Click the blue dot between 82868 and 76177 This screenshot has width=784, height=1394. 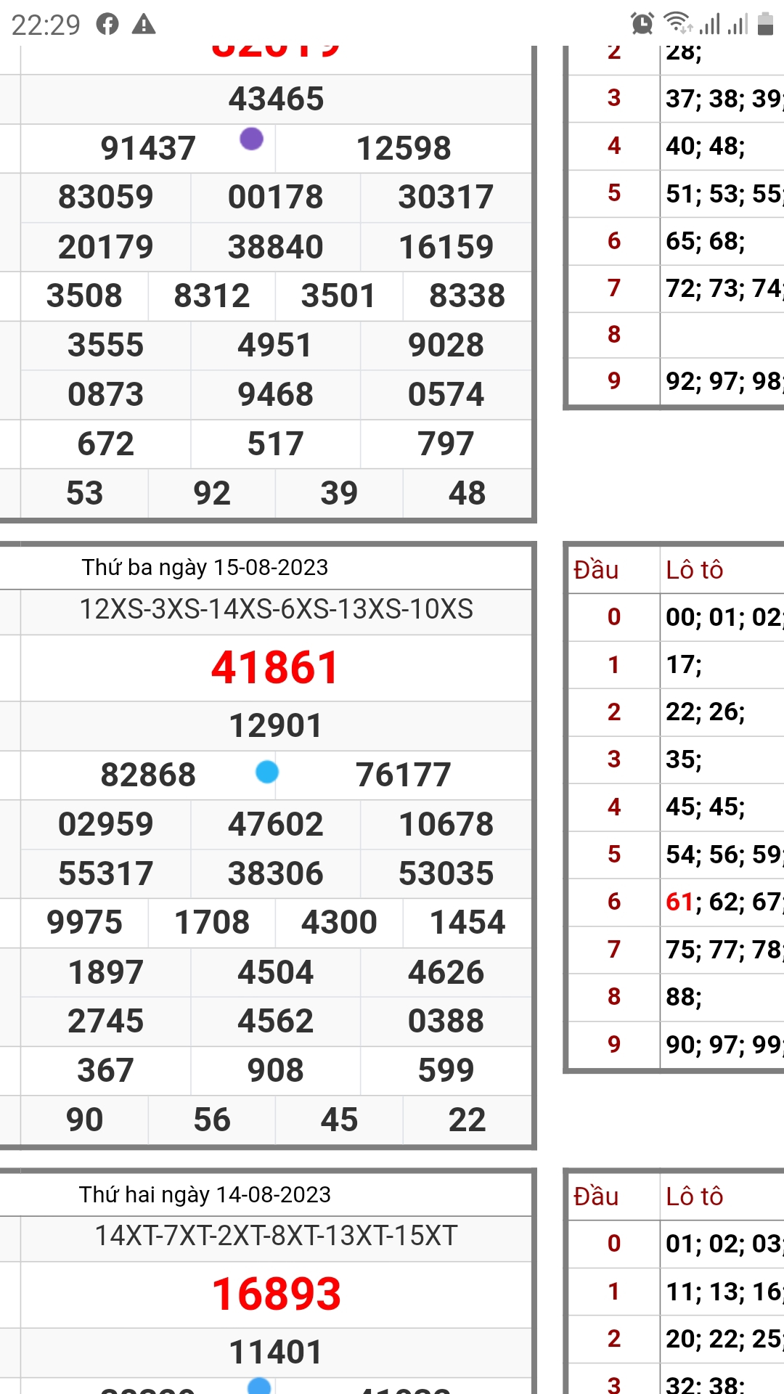tap(267, 771)
